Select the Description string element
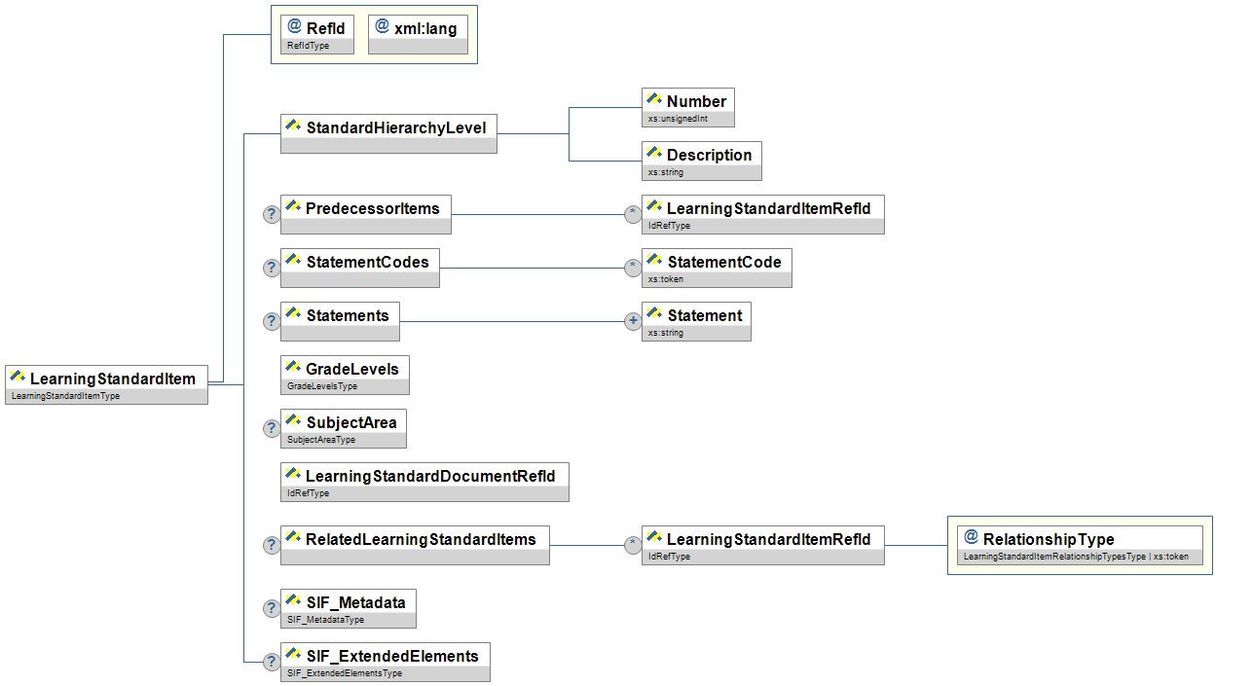 tap(701, 161)
